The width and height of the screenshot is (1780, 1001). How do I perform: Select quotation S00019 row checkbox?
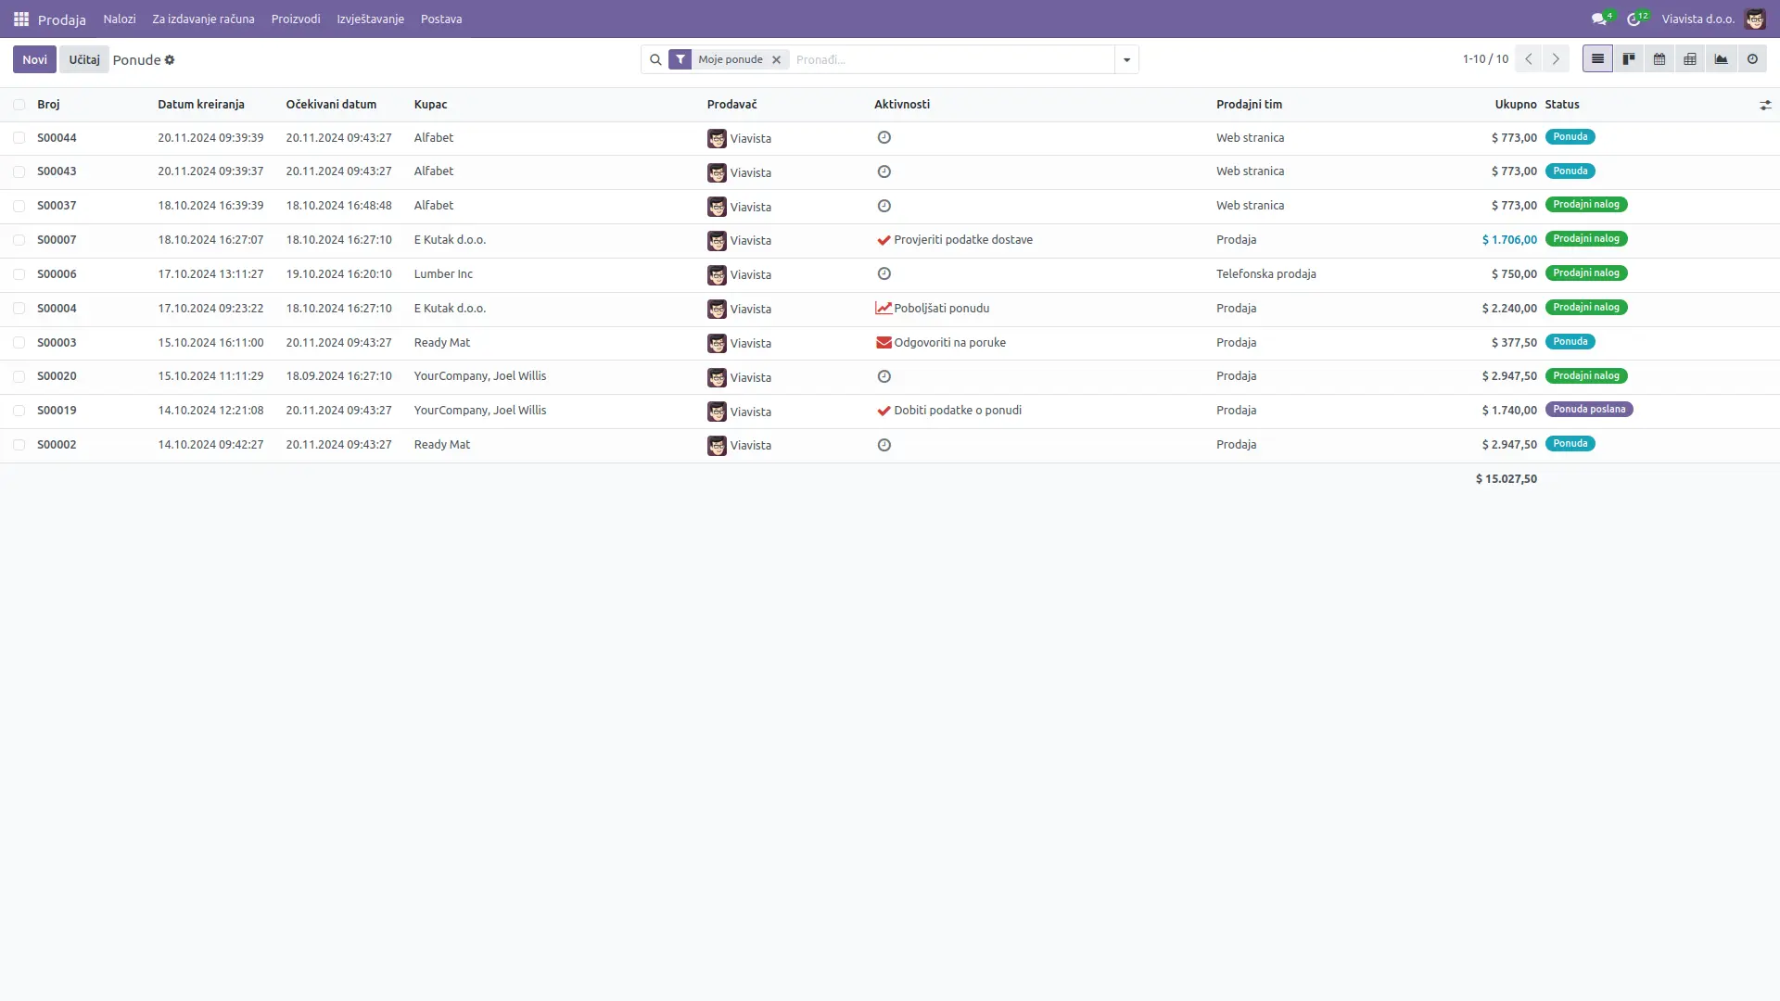tap(19, 411)
